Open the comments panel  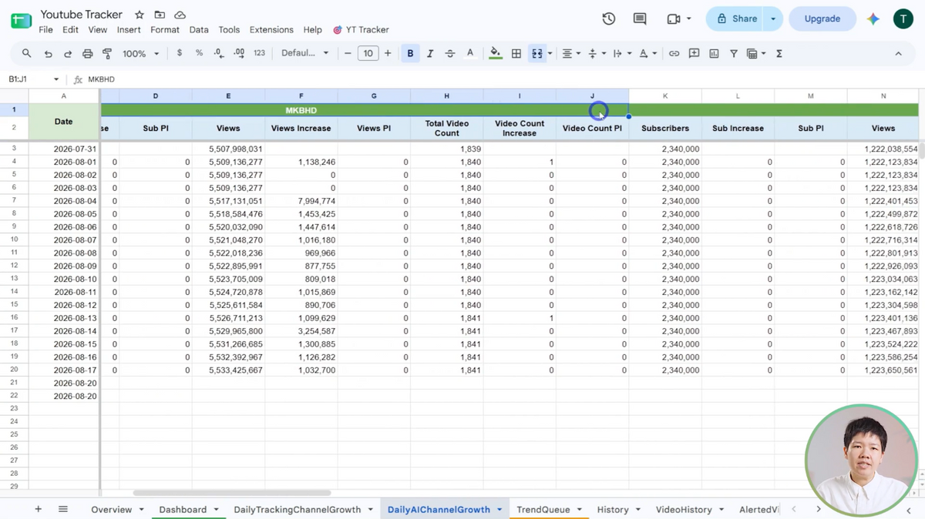click(x=640, y=18)
